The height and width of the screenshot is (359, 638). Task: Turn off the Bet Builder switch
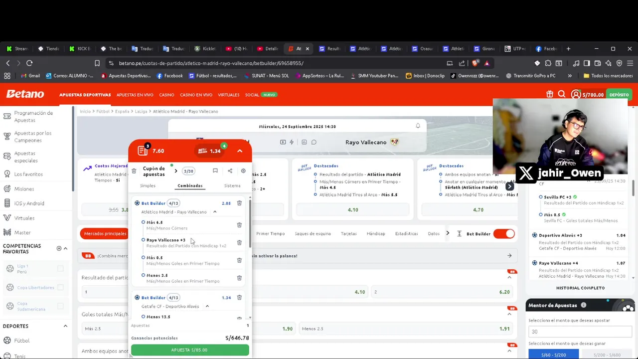[504, 233]
